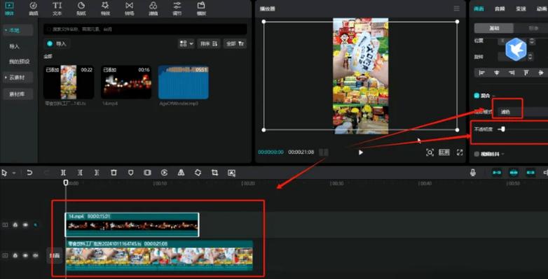Open the 音频 audio library tab
The width and height of the screenshot is (548, 279).
(34, 8)
